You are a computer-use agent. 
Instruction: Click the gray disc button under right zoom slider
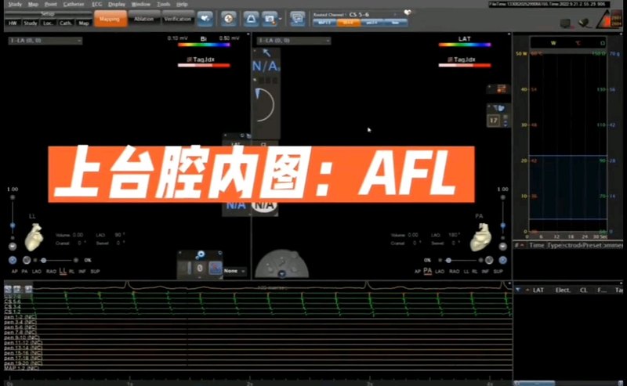503,247
